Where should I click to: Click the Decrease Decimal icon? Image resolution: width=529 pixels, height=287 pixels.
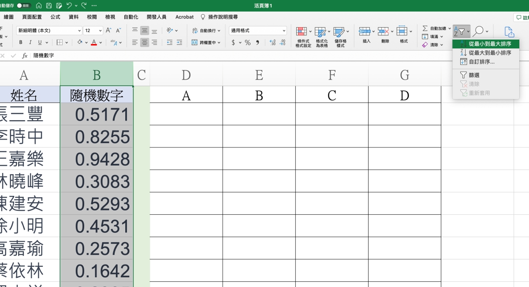pyautogui.click(x=282, y=42)
